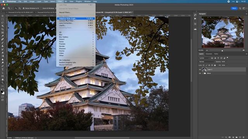Select the Dodge tool
248x139 pixels.
tap(3, 63)
